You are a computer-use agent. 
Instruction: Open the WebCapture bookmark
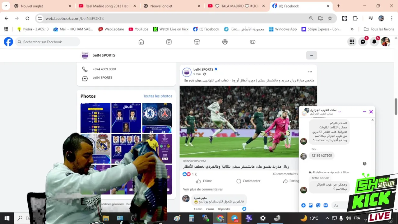tap(111, 29)
